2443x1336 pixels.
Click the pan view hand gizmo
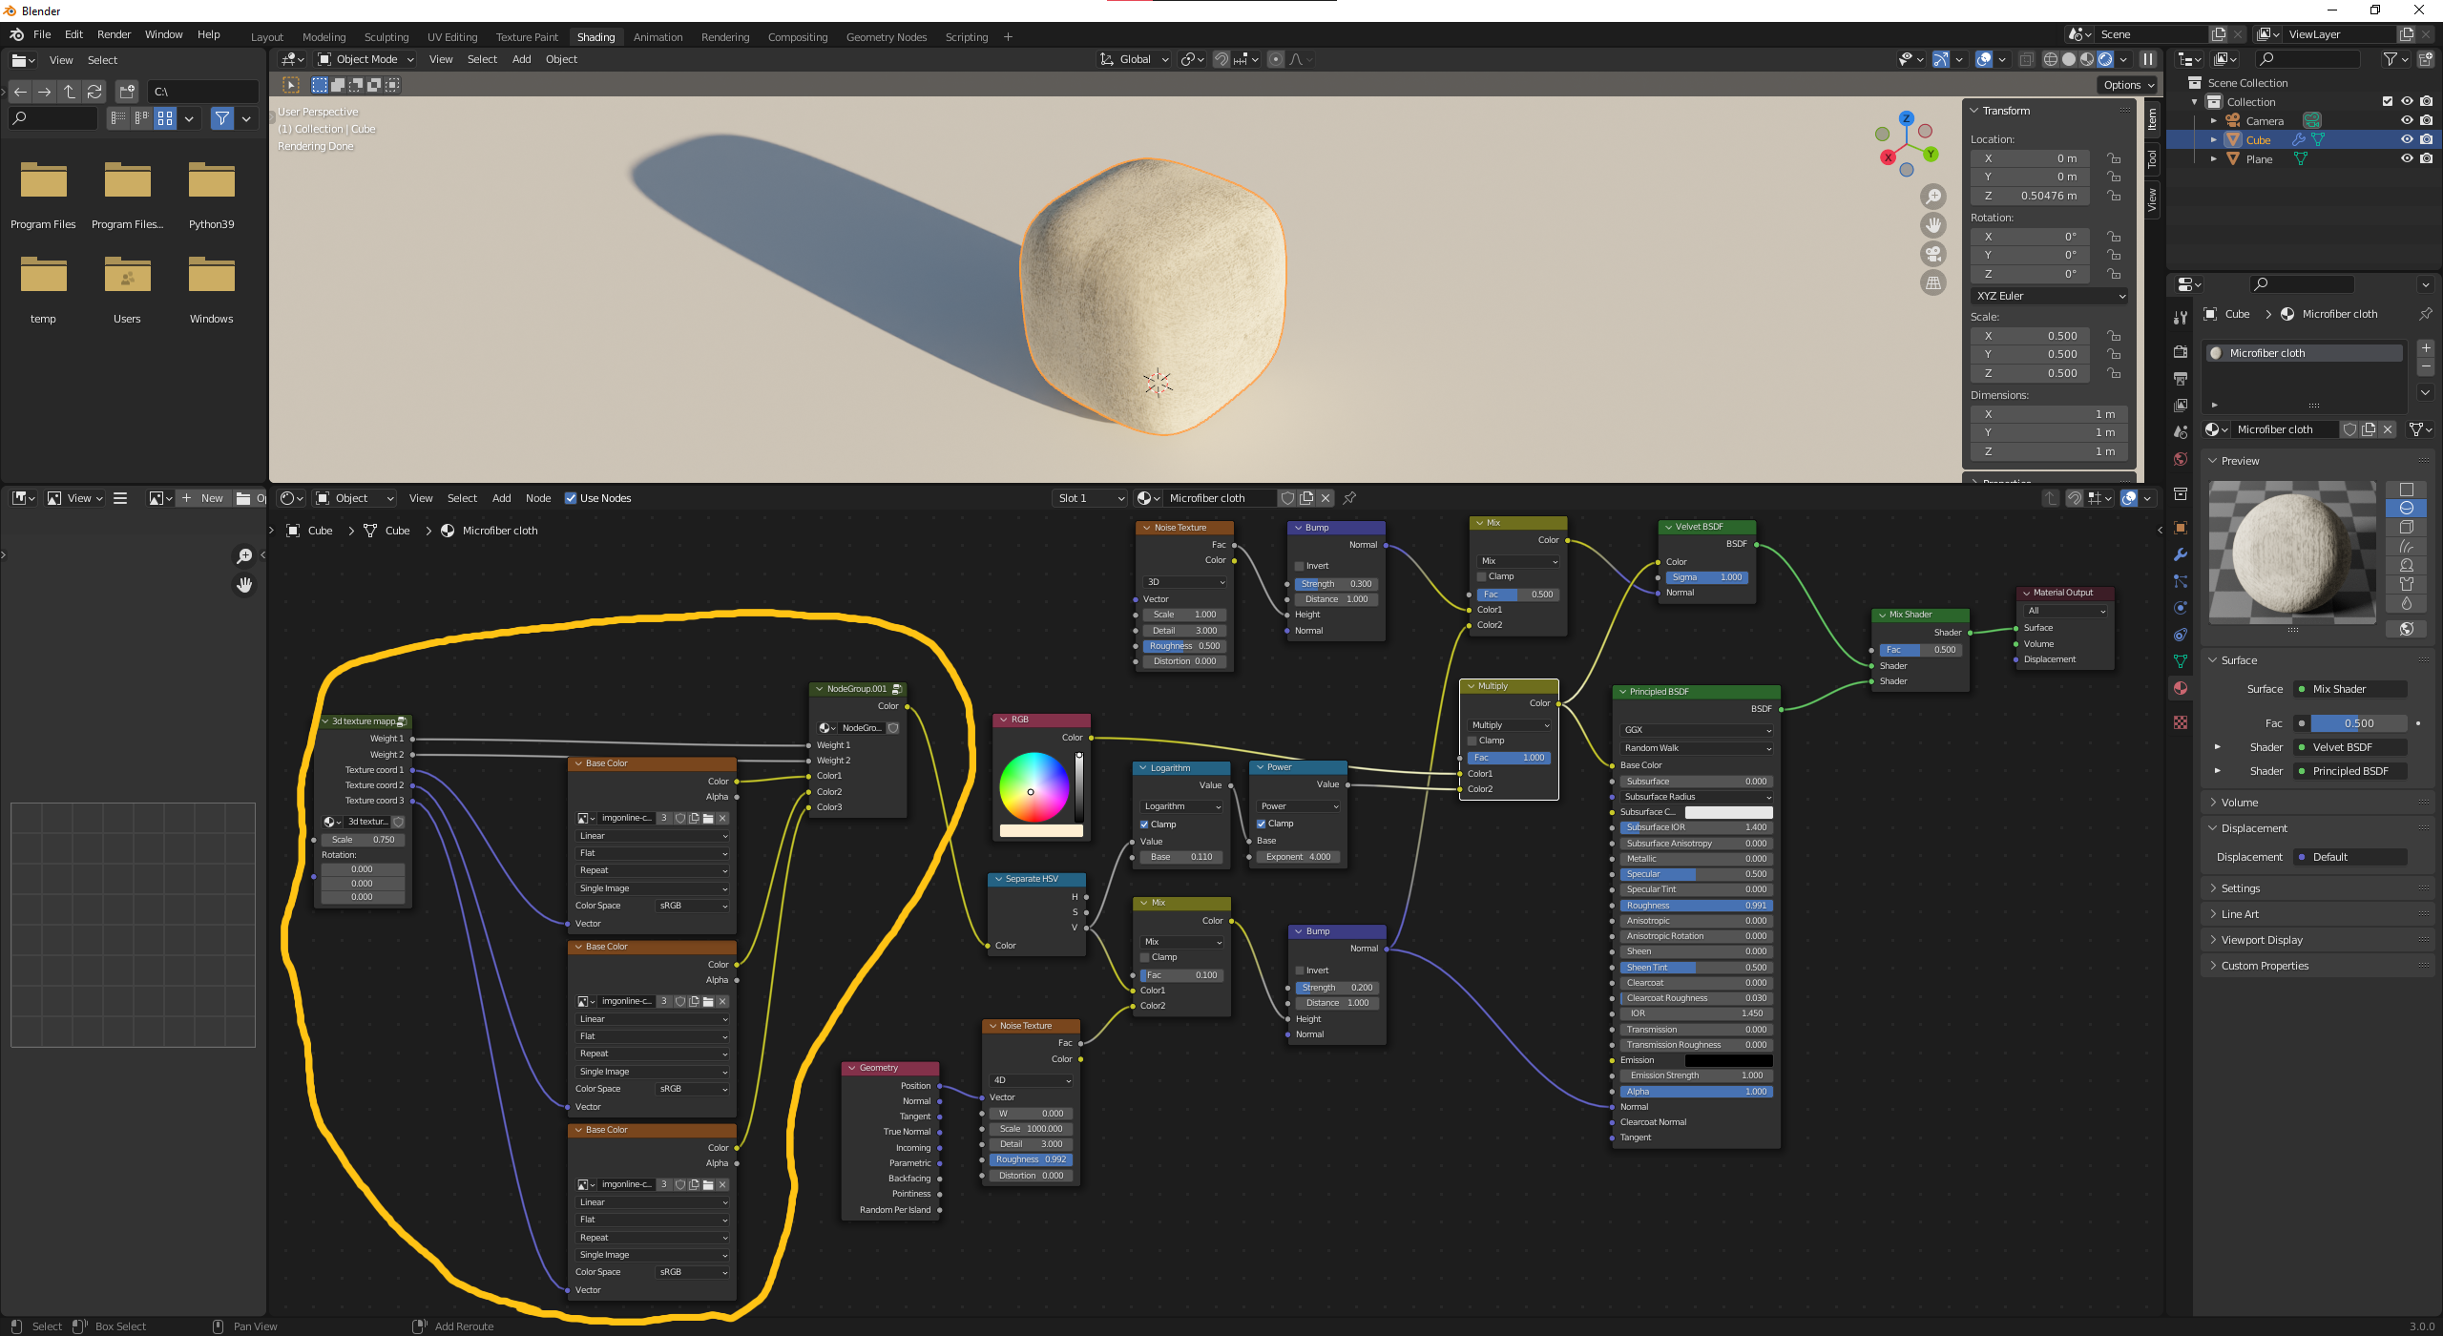1932,225
